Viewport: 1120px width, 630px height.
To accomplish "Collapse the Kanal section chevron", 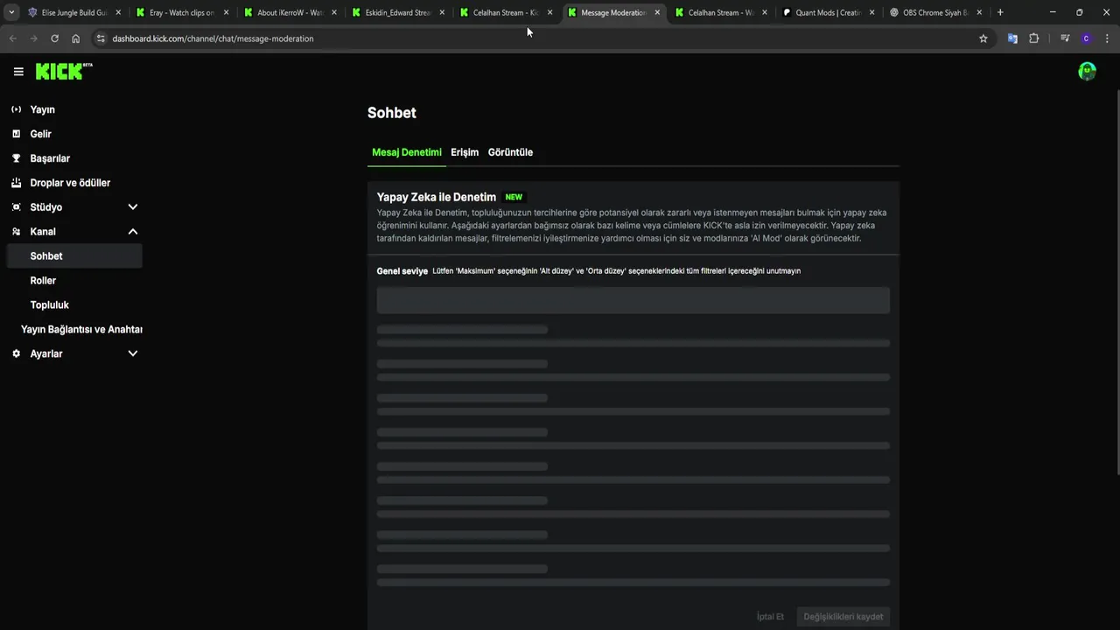I will (x=133, y=232).
